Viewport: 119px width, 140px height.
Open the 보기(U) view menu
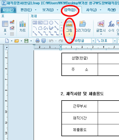tap(48, 10)
